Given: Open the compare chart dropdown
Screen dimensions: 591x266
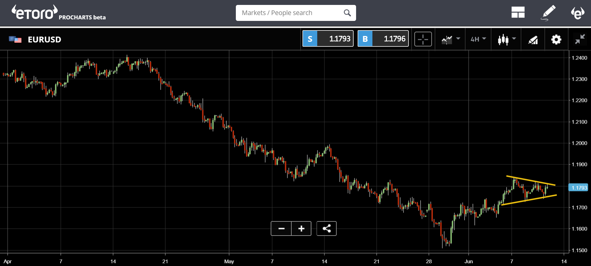Looking at the screenshot, I should click(x=451, y=39).
